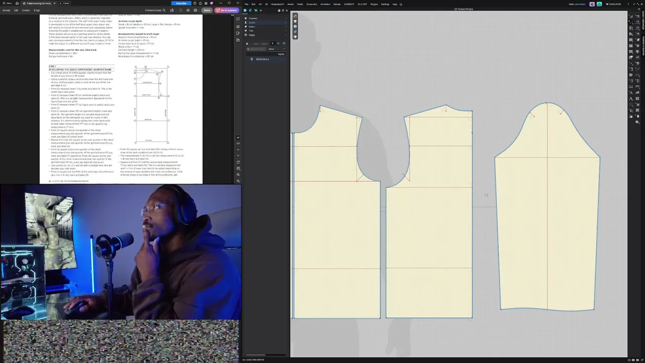
Task: Open the CLO-SET menu
Action: (x=362, y=4)
